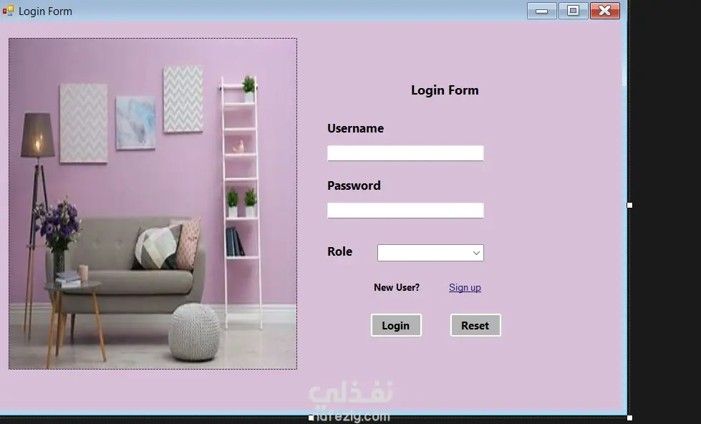Viewport: 701px width, 424px height.
Task: Select the Role label
Action: click(340, 251)
